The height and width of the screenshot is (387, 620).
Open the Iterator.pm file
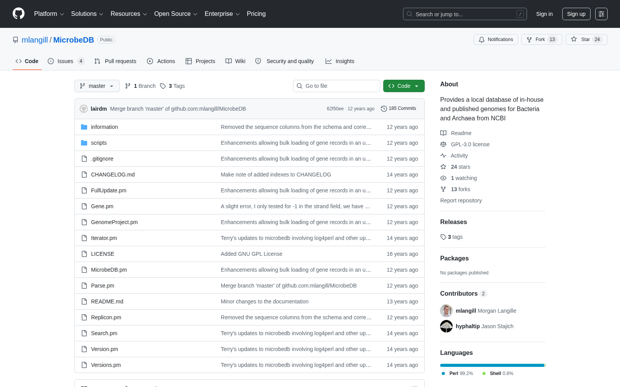click(104, 238)
